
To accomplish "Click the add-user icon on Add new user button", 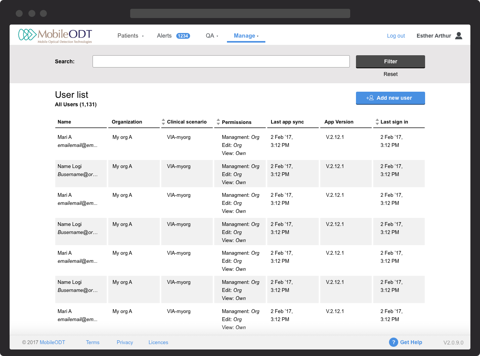I will click(369, 98).
